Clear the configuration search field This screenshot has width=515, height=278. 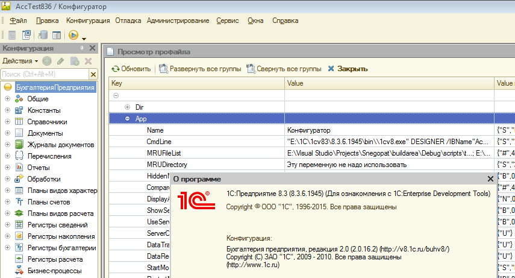point(93,74)
